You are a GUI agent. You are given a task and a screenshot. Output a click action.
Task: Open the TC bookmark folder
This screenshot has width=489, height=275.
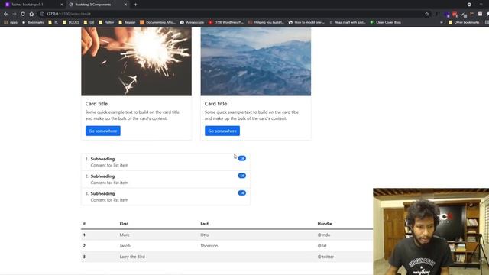click(53, 22)
